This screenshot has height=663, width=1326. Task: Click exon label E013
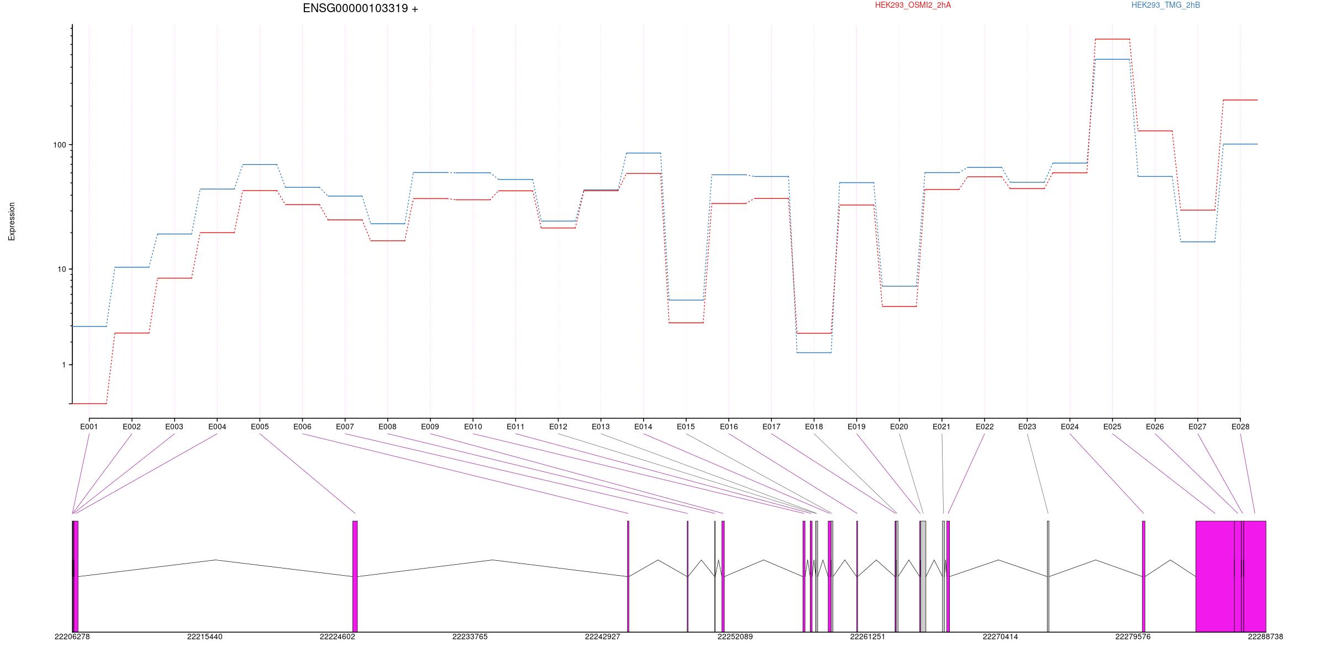pos(601,427)
